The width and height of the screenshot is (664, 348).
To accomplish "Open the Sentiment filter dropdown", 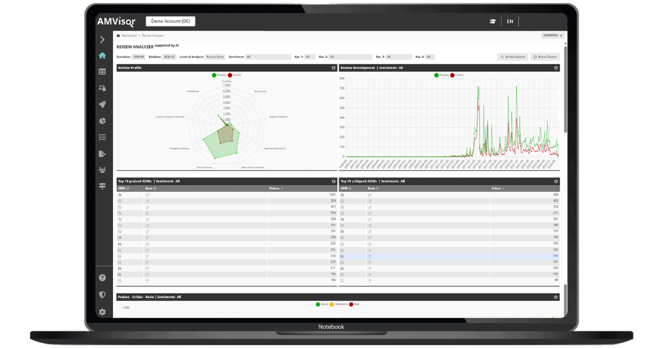I will [x=267, y=57].
